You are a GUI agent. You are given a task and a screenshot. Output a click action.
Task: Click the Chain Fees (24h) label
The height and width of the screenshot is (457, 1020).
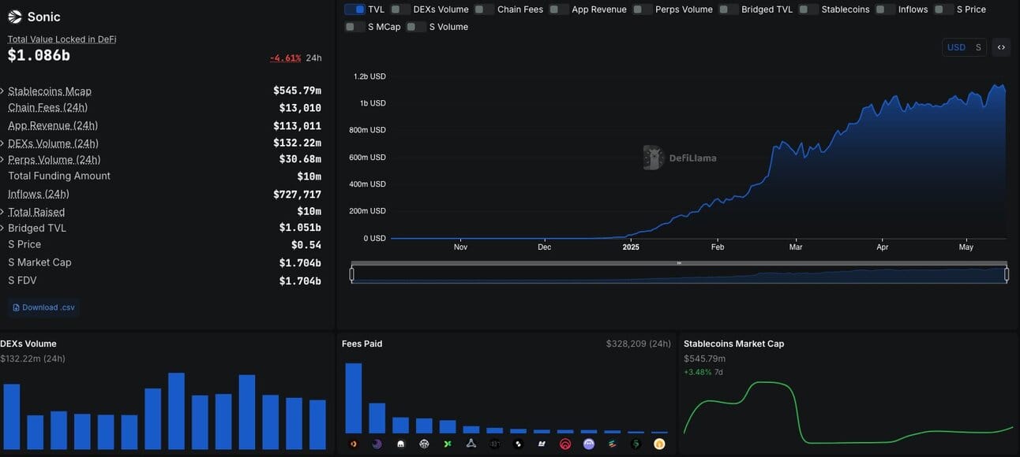pos(47,108)
